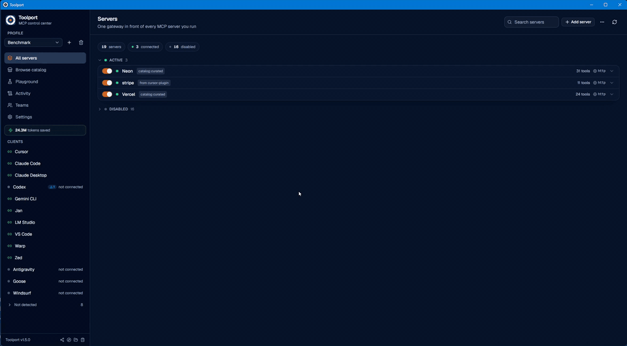Screen dimensions: 627x346
Task: Expand the DISABLED servers section
Action: tap(100, 109)
